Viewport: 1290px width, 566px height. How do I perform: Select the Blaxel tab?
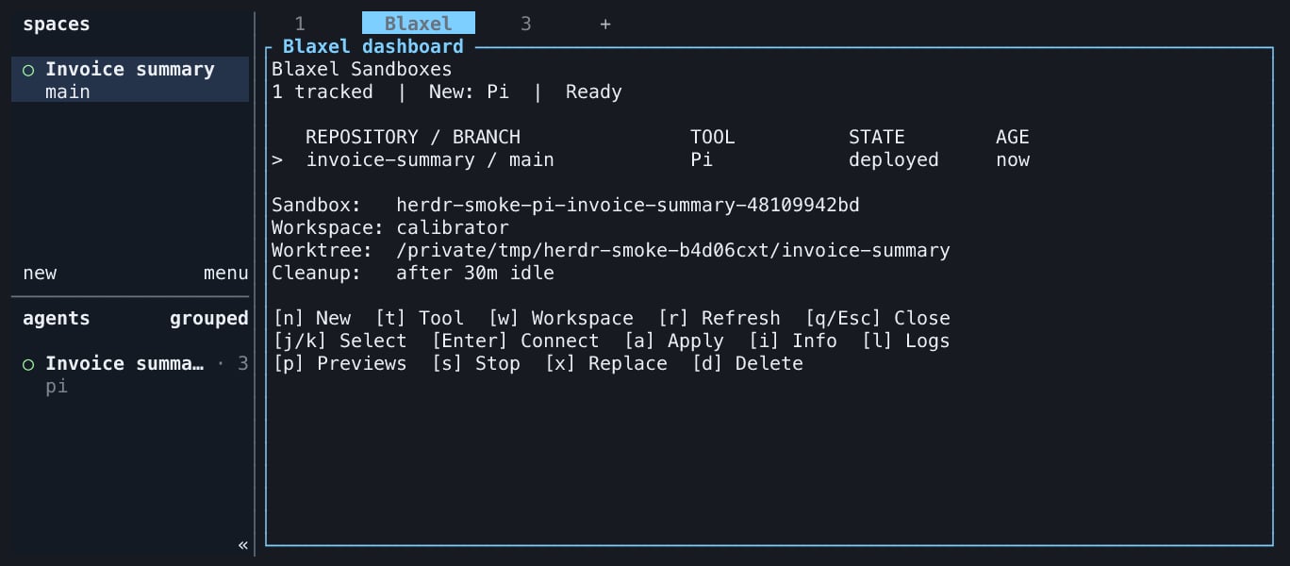point(419,24)
